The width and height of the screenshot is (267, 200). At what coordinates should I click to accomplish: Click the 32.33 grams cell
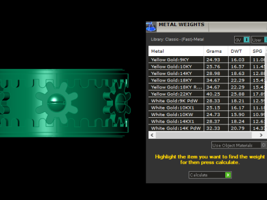[x=216, y=128]
